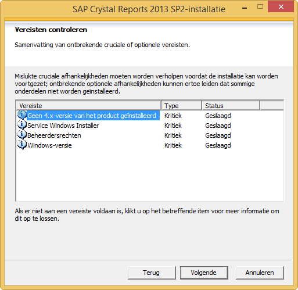
Task: Click info icon beside Geen 4.x-versie row
Action: pos(22,115)
